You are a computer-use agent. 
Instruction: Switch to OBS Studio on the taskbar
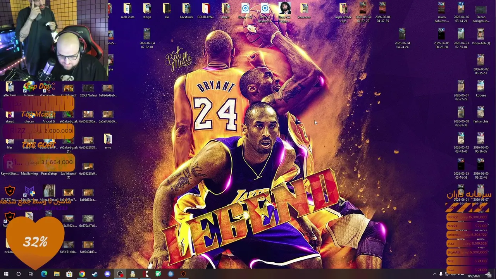point(120,274)
